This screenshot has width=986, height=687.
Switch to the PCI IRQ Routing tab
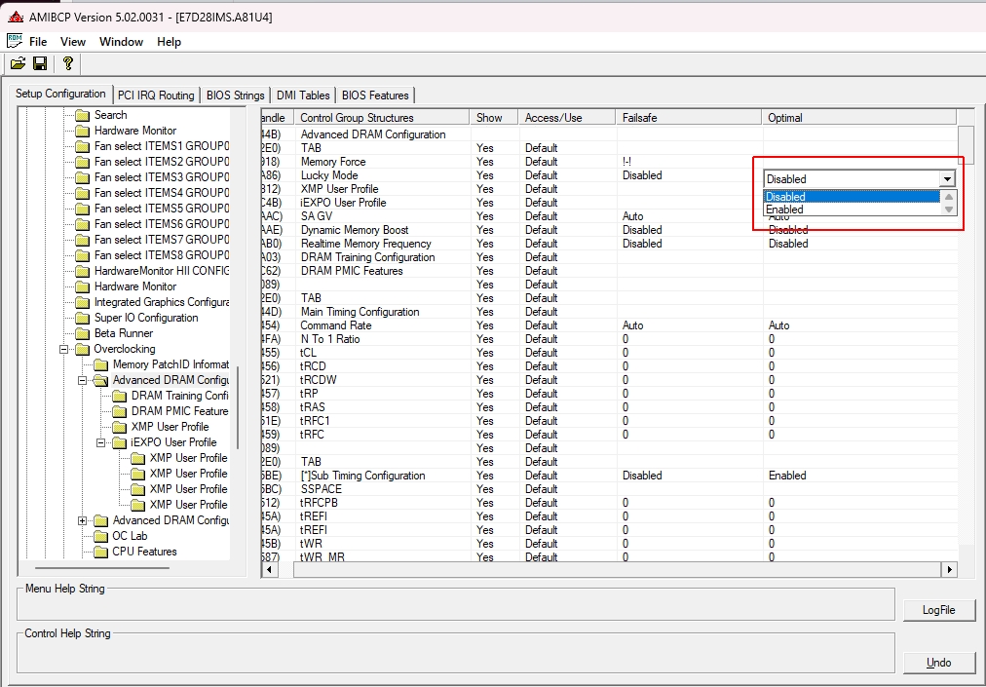pyautogui.click(x=156, y=95)
